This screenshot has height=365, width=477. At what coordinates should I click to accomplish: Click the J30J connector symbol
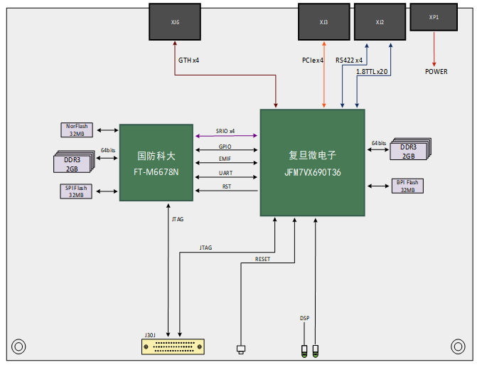click(x=173, y=347)
